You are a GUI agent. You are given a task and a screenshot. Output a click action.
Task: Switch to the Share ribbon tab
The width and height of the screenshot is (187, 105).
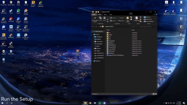click(x=105, y=15)
